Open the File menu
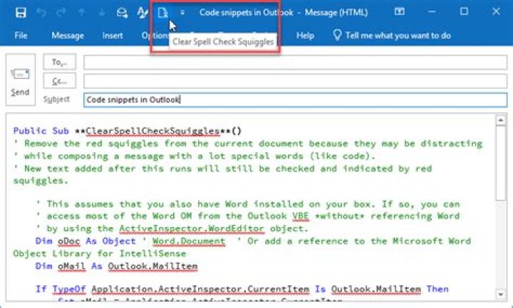Viewport: 513px width, 308px height. click(21, 36)
